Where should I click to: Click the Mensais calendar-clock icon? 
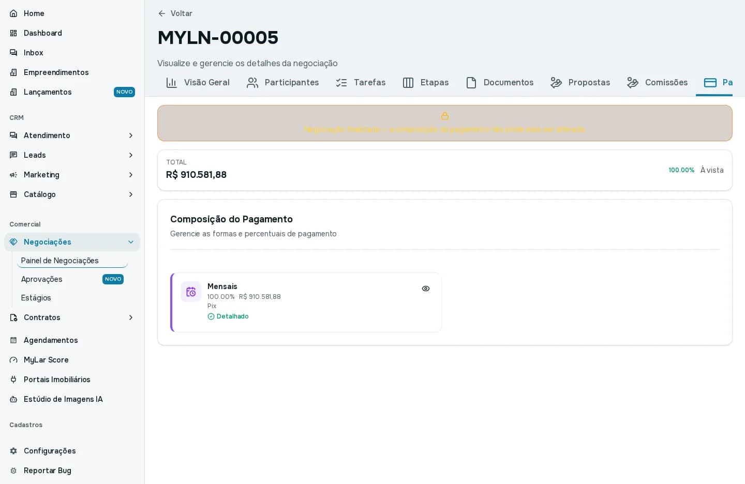(191, 292)
